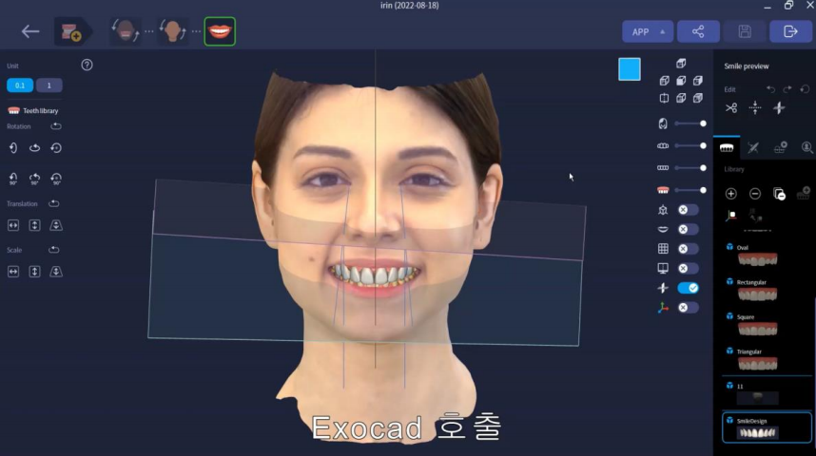Select the middle cube view in second row
816x456 pixels.
[x=681, y=81]
